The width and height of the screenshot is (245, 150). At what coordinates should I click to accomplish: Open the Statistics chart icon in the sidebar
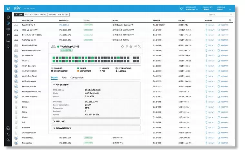(8, 41)
